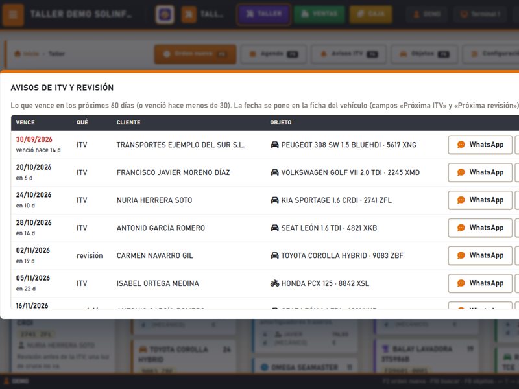
Task: Click the OBJETO column header
Action: tap(281, 123)
